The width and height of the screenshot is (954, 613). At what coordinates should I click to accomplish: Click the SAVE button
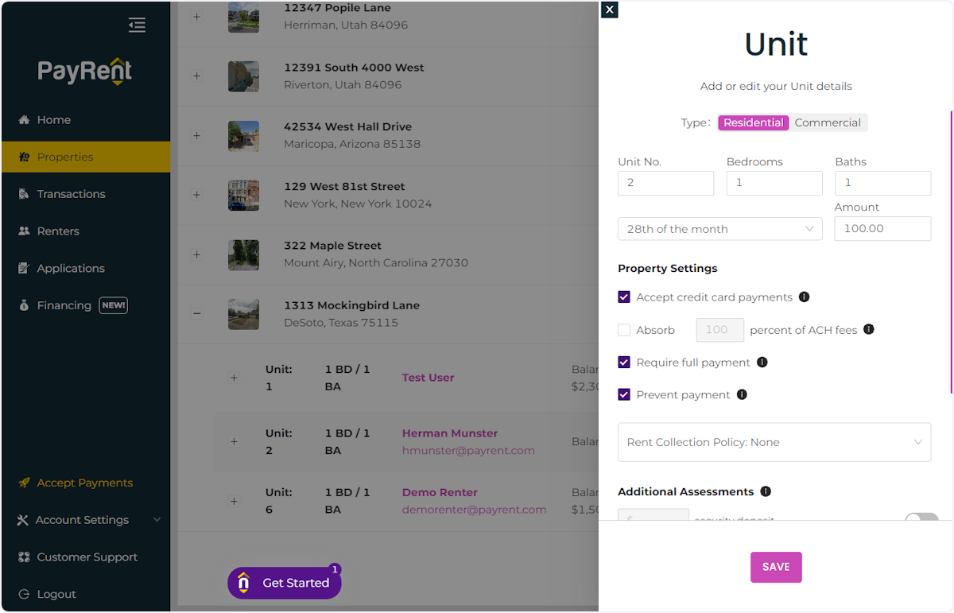(x=776, y=567)
